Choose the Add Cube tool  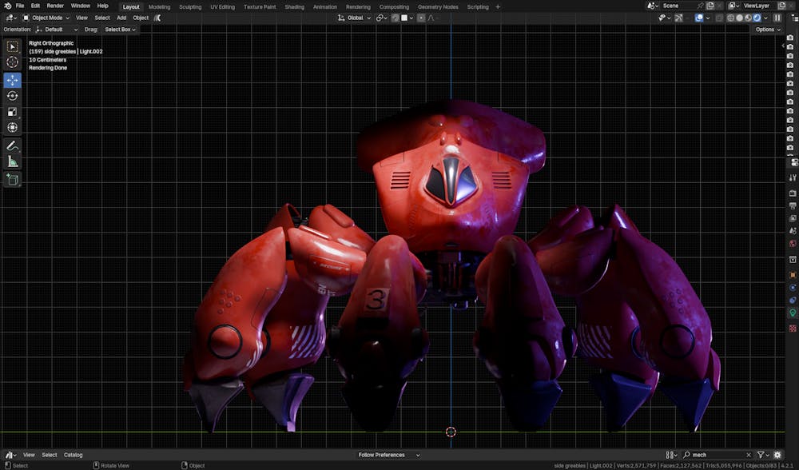click(12, 180)
